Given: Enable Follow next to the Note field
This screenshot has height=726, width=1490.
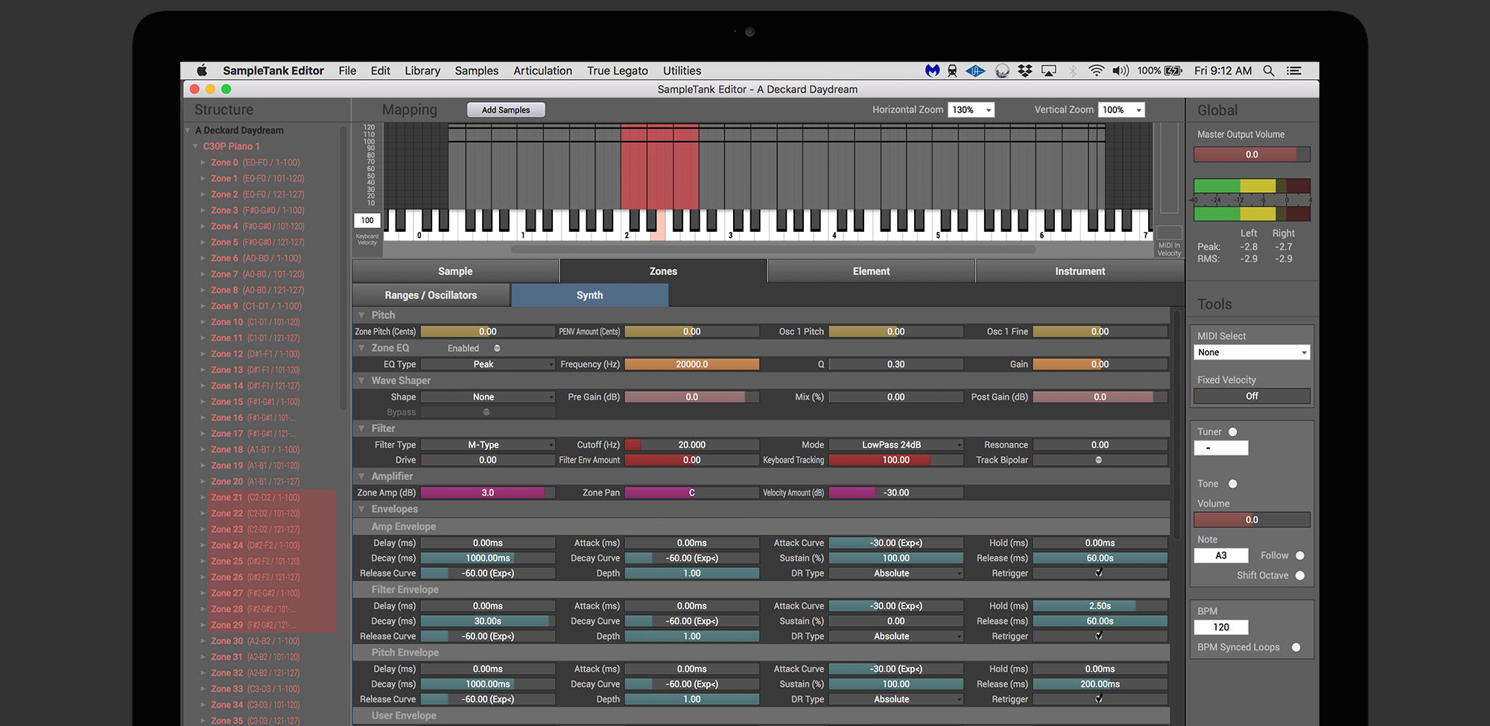Looking at the screenshot, I should (1300, 555).
